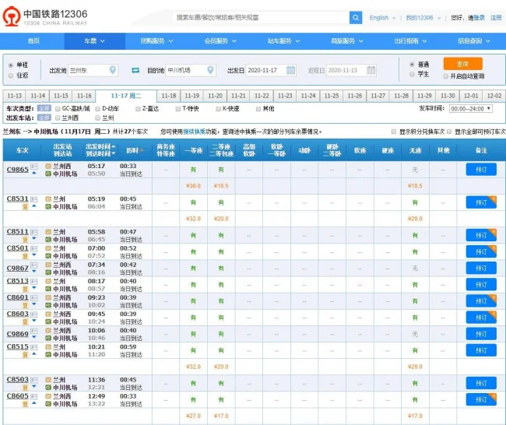Sort by duration arrow in 历时 header
The image size is (506, 425).
click(142, 151)
